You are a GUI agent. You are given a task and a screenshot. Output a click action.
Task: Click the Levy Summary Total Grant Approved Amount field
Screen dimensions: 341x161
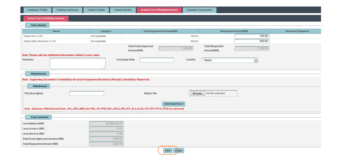(x=106, y=139)
